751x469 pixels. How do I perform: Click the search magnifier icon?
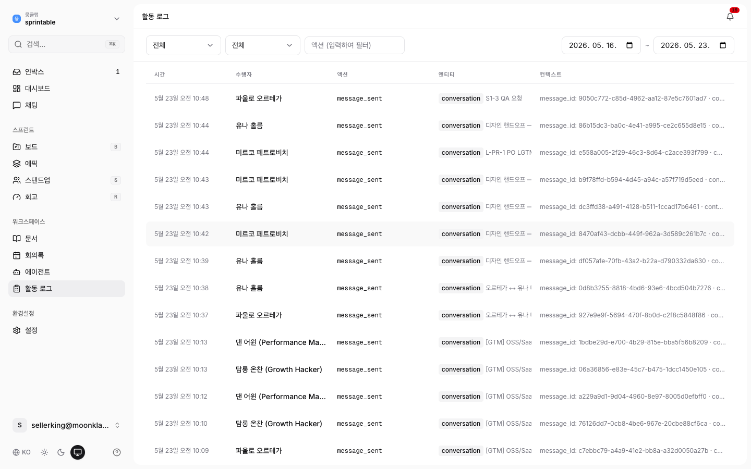pos(18,44)
